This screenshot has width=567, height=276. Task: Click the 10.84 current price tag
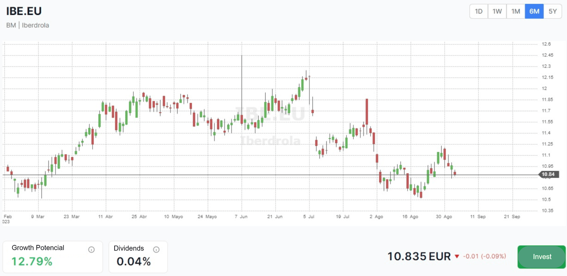pyautogui.click(x=548, y=175)
